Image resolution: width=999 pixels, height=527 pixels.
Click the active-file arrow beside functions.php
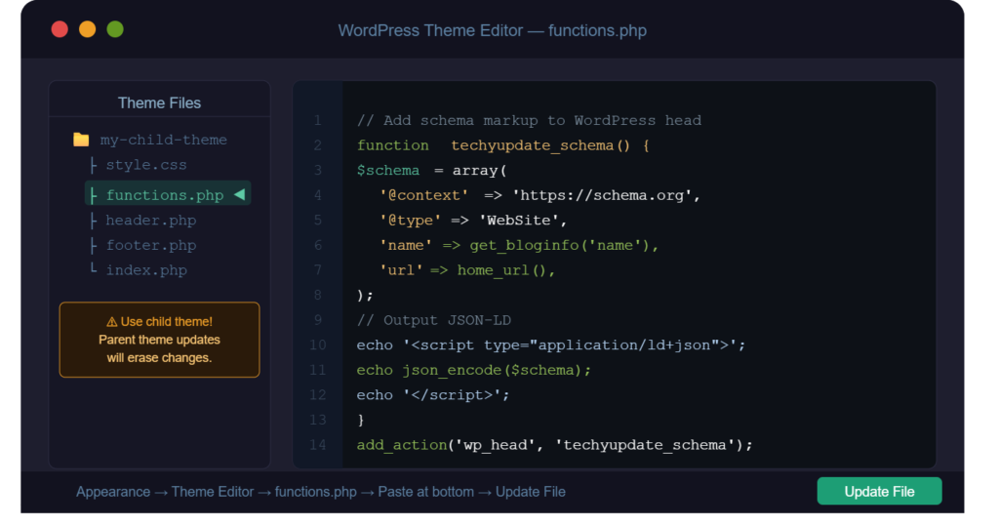[240, 194]
